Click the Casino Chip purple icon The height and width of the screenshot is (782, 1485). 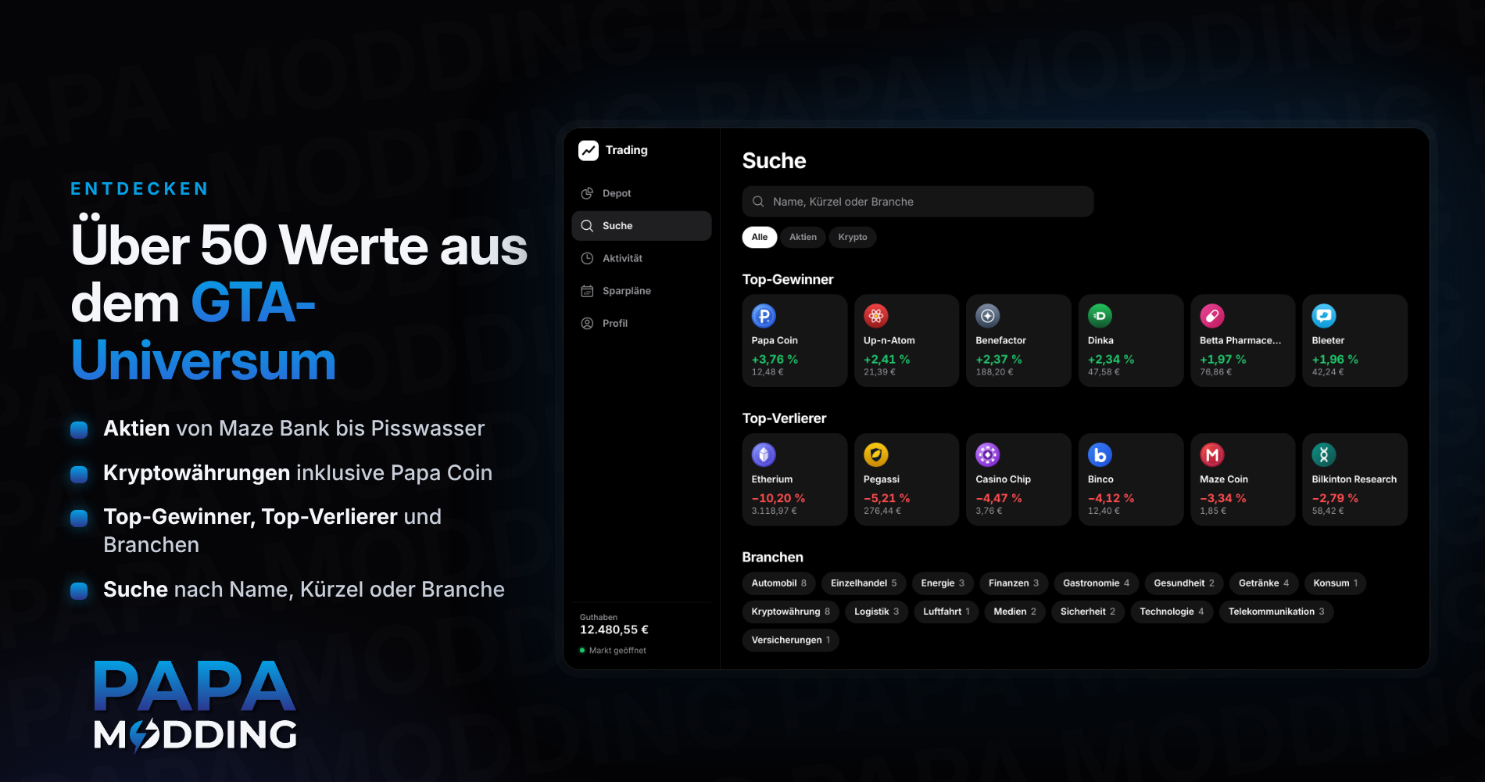pos(988,454)
